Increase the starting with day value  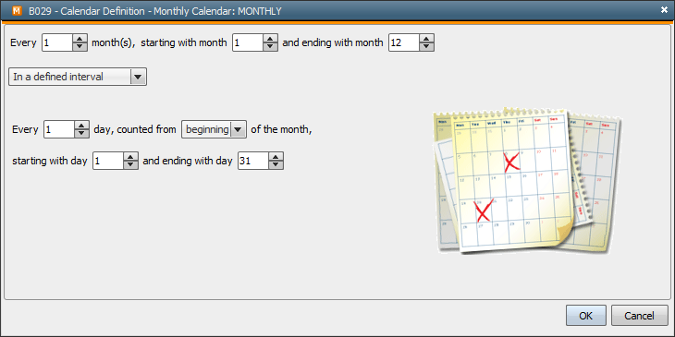130,157
